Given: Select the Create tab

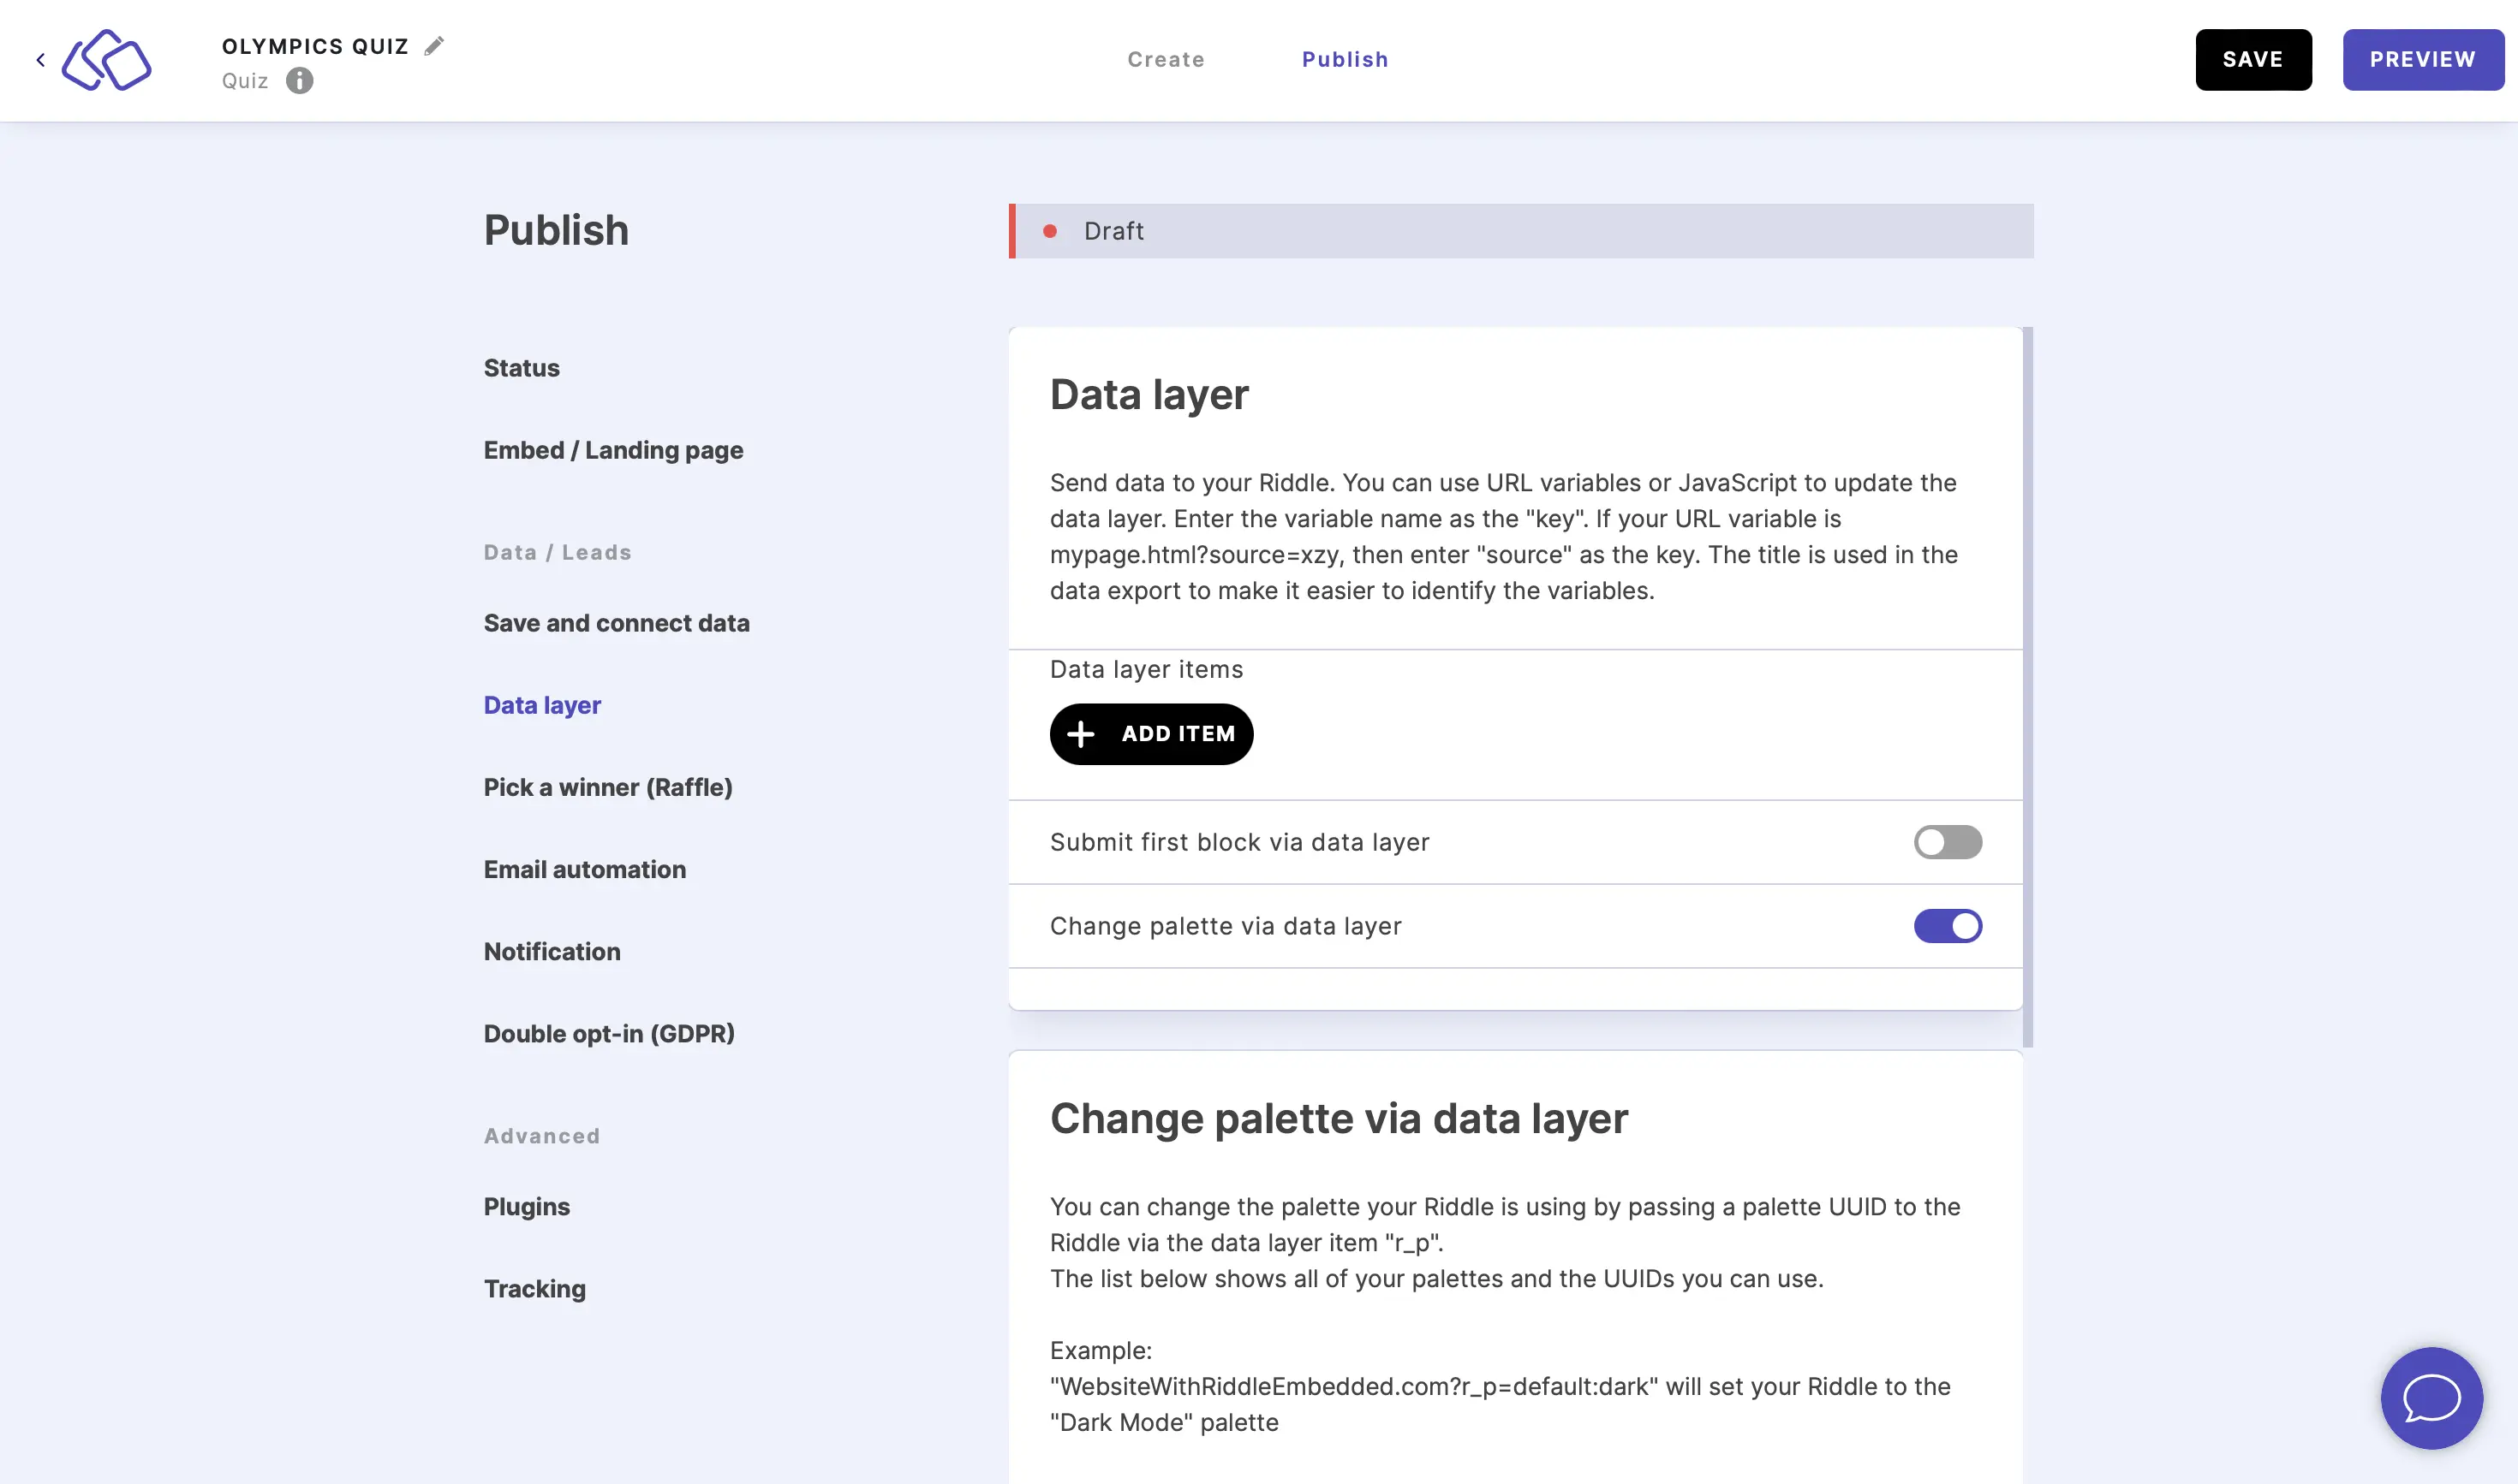Looking at the screenshot, I should pyautogui.click(x=1167, y=58).
